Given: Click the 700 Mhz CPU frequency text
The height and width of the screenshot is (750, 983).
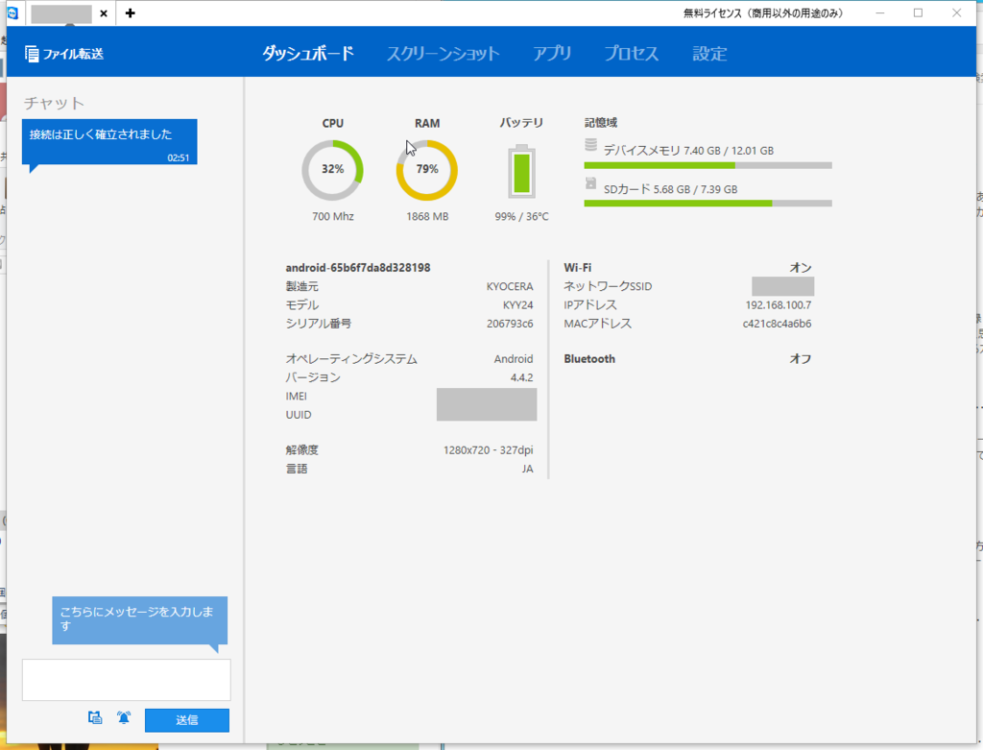Looking at the screenshot, I should tap(333, 216).
